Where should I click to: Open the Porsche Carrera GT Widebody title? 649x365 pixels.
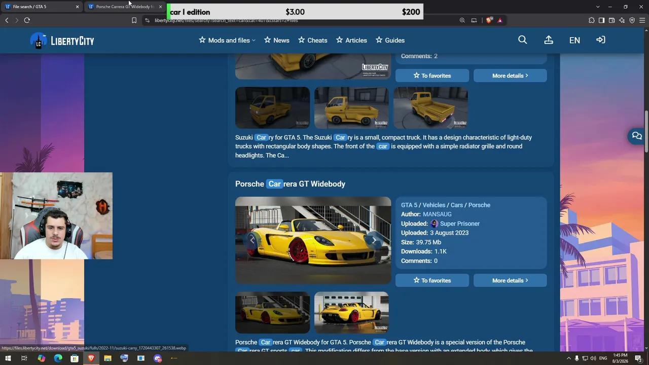pyautogui.click(x=290, y=184)
